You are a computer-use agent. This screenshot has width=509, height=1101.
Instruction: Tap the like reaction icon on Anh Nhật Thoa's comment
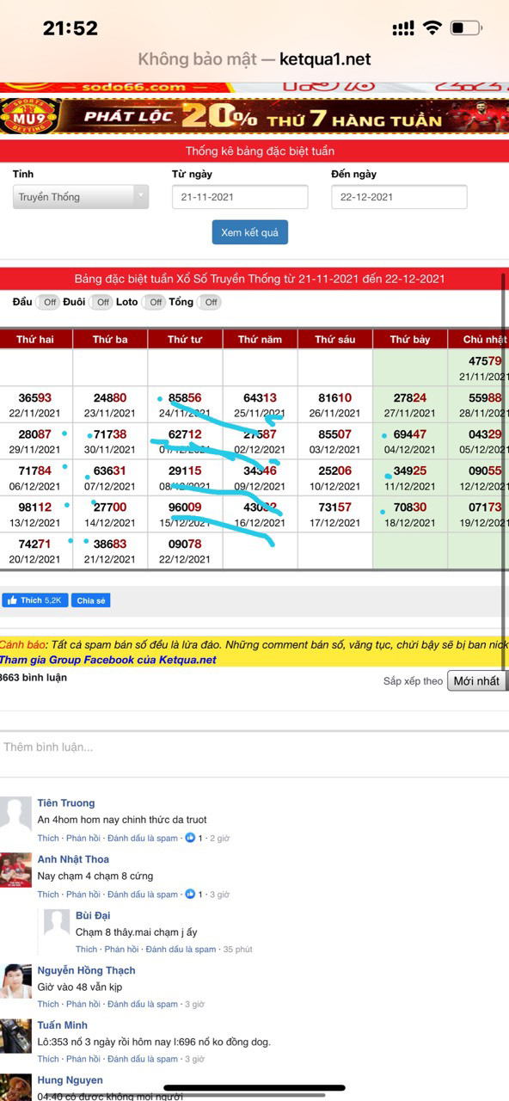(191, 895)
